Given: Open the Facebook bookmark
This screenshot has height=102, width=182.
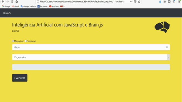Looking at the screenshot, I should click(x=42, y=6).
